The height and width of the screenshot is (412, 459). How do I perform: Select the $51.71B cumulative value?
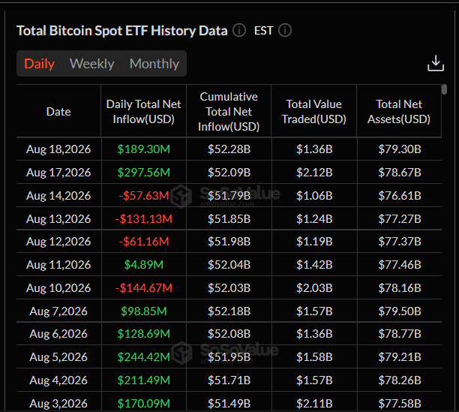pyautogui.click(x=229, y=380)
